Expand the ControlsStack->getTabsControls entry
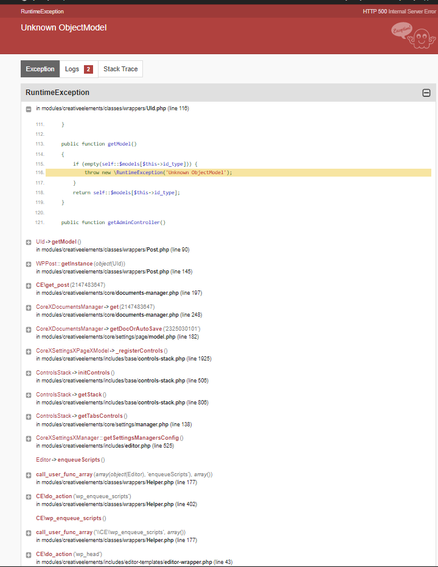Viewport: 438px width, 567px height. pos(29,417)
